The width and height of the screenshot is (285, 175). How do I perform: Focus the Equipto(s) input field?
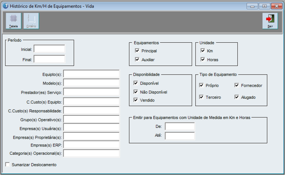(91, 74)
